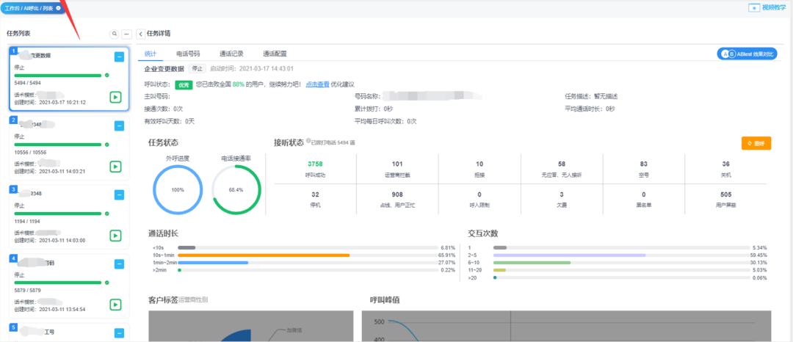Click the 1min~2min duration bar at 27.07%
Screen dimensions: 793x342
click(308, 263)
